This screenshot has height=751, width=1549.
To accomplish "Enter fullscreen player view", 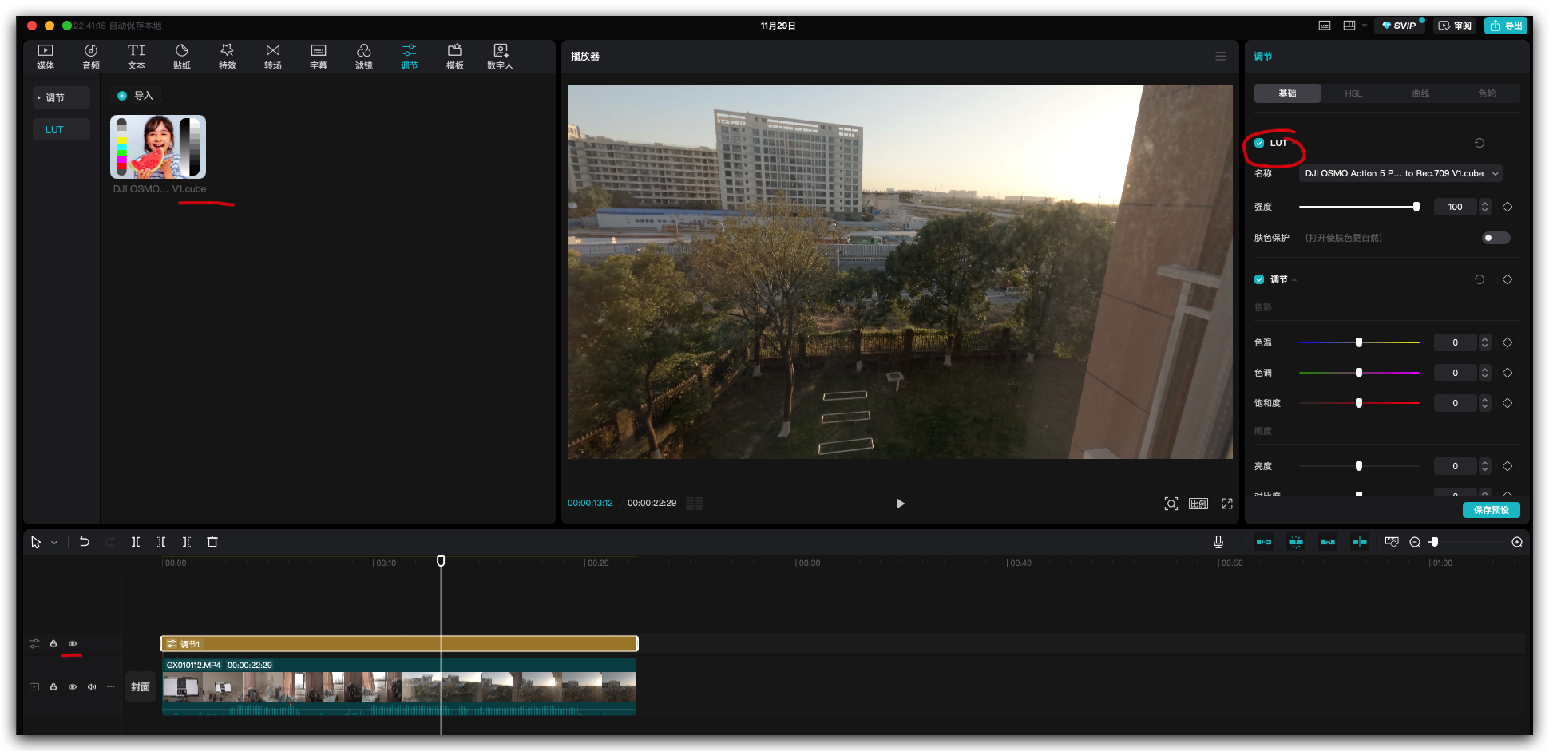I will click(1227, 504).
